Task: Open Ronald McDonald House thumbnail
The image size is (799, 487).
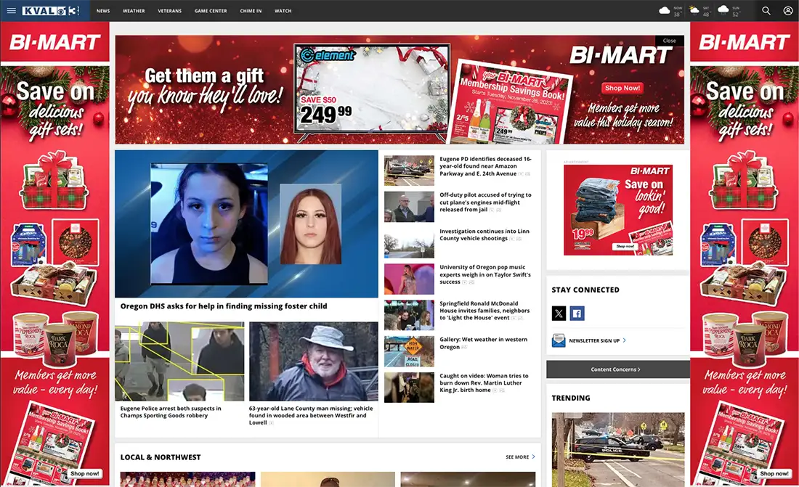Action: click(x=409, y=315)
